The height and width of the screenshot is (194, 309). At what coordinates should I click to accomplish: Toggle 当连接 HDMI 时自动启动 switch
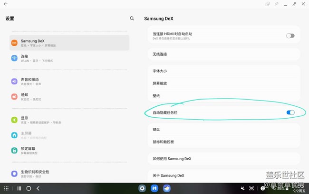(x=290, y=36)
